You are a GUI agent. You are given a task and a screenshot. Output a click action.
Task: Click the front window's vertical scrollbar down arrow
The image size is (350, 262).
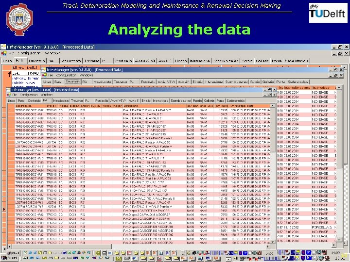pyautogui.click(x=273, y=242)
